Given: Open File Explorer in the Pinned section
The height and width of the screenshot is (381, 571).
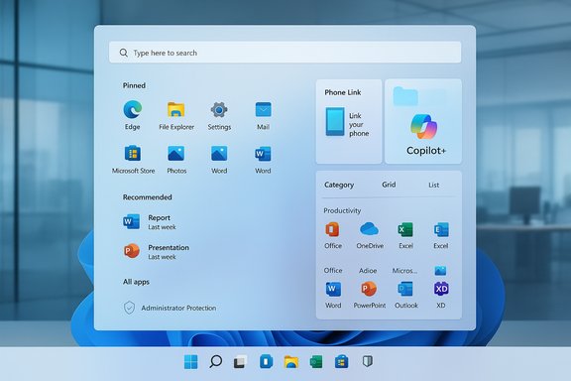Looking at the screenshot, I should pyautogui.click(x=175, y=110).
